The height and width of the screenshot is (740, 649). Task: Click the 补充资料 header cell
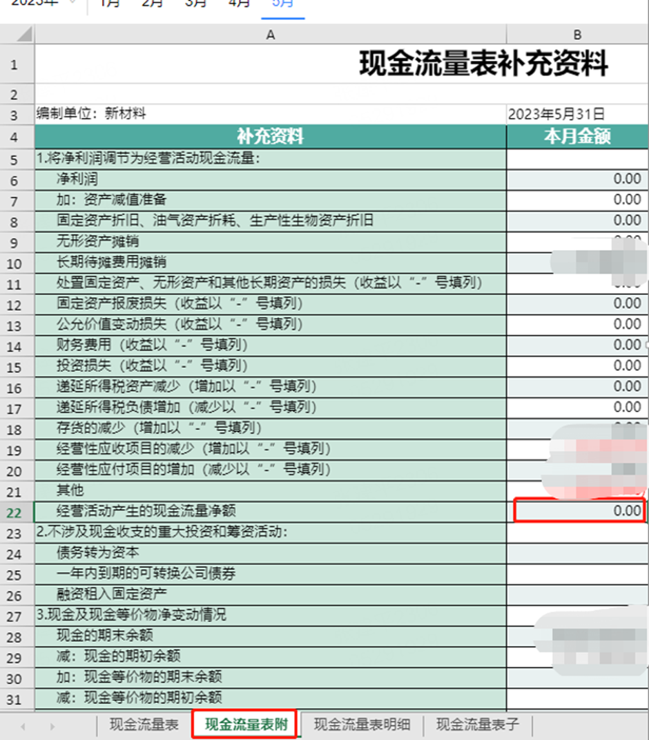point(270,137)
